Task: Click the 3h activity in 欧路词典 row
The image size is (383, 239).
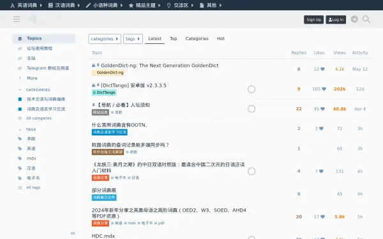Action: 360,148
